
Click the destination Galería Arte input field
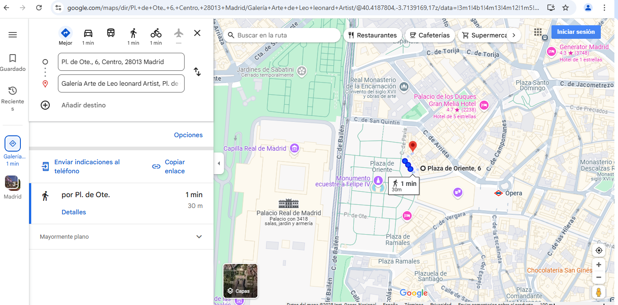coord(121,83)
